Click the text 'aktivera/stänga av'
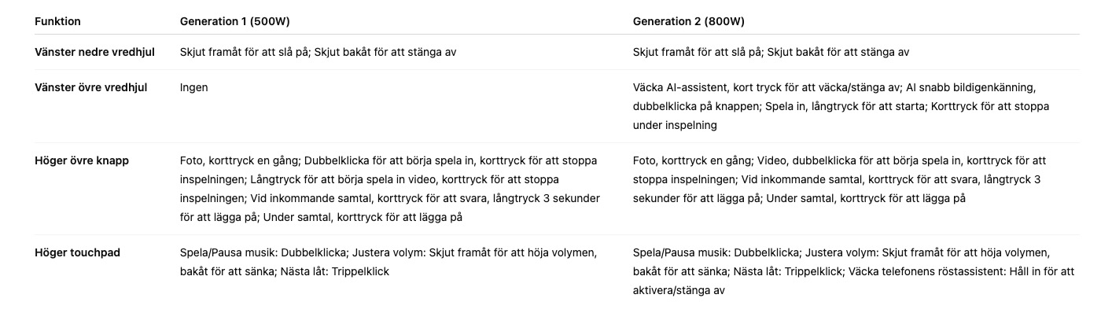Viewport: 1101px width, 324px height. (x=678, y=290)
